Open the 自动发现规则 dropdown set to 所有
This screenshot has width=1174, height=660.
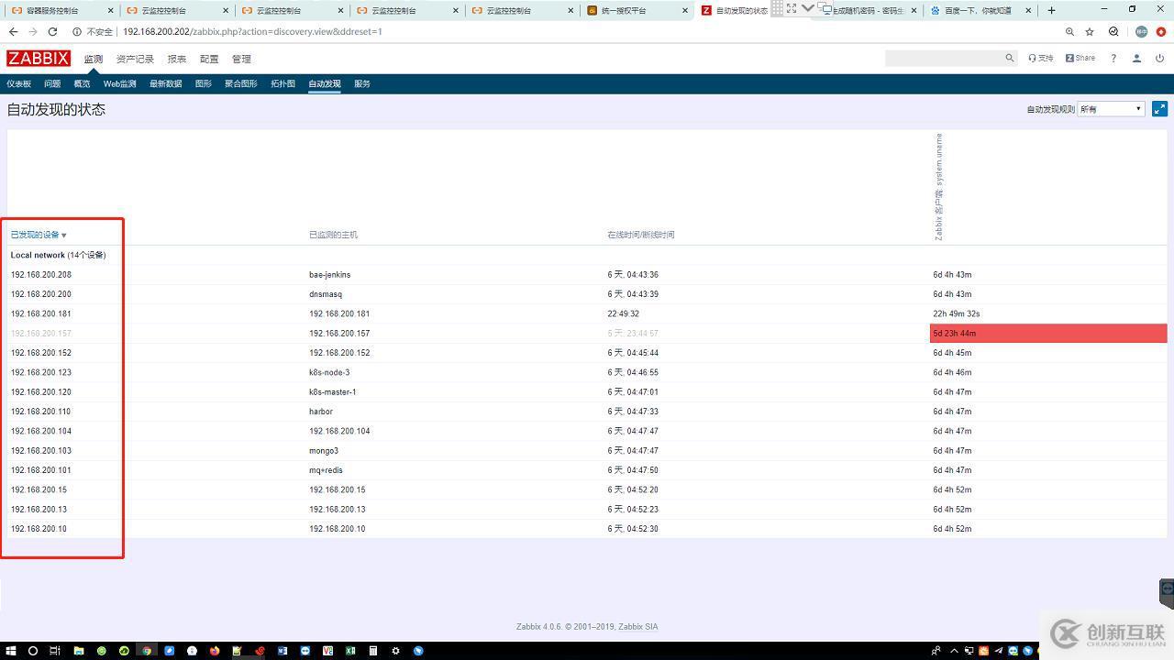(1111, 109)
